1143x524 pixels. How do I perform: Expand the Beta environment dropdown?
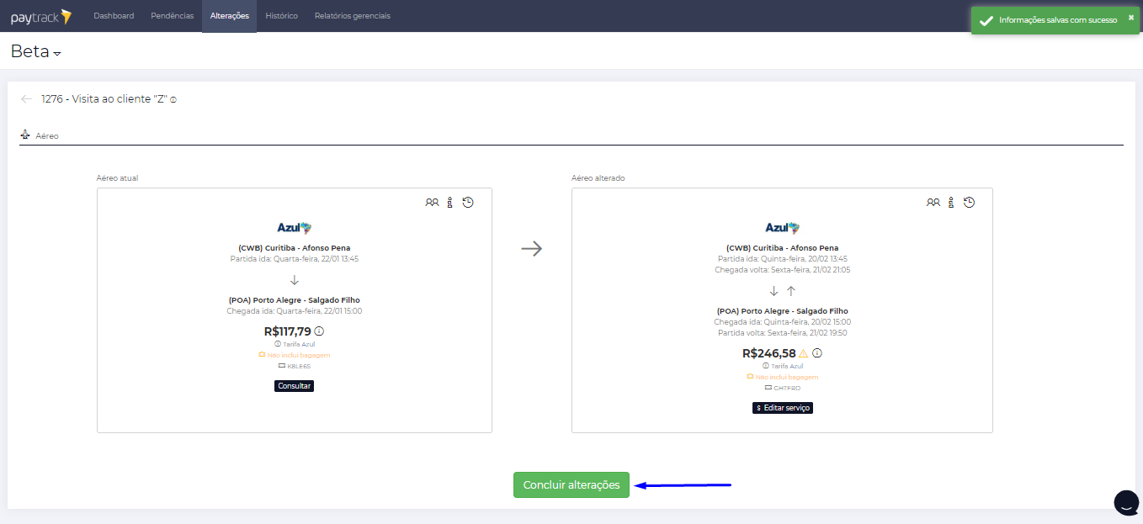57,53
